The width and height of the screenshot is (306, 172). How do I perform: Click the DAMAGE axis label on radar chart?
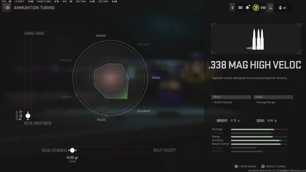101,36
